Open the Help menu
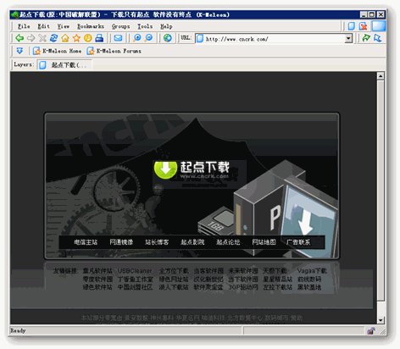The width and height of the screenshot is (400, 349). 166,26
